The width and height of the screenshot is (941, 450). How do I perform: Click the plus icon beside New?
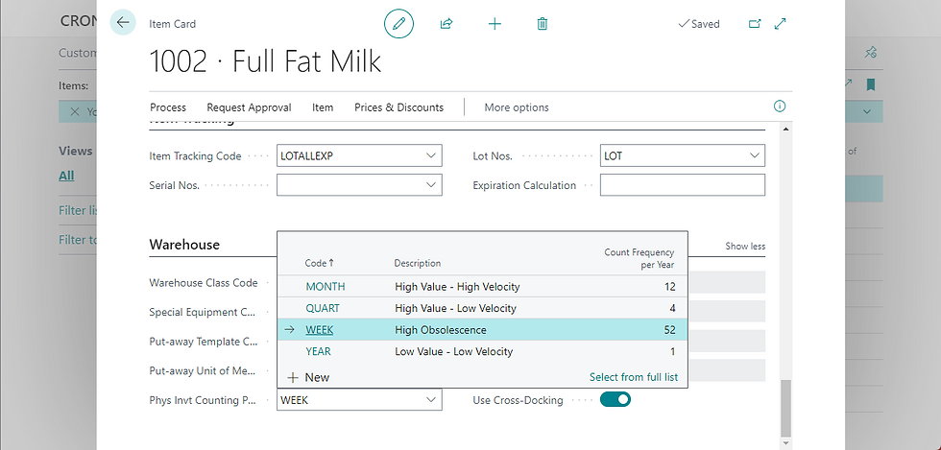pos(293,377)
